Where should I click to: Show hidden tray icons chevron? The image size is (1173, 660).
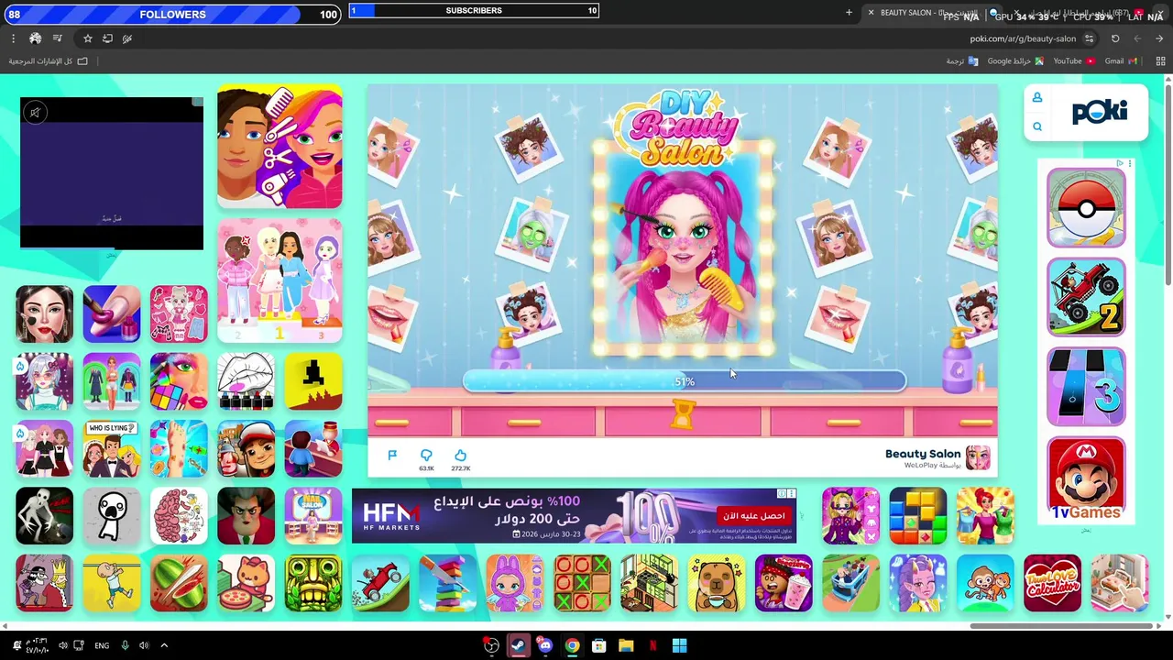tap(164, 645)
